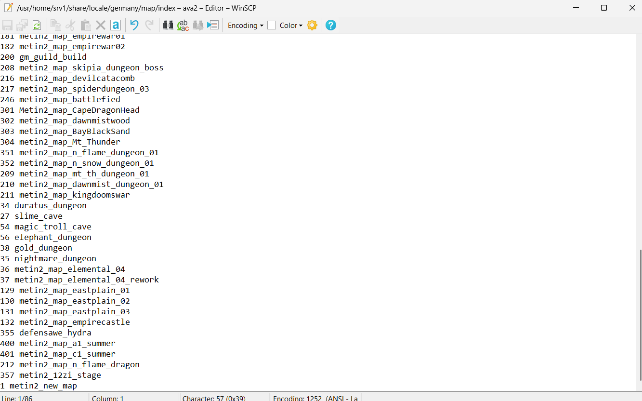Click the line '352 metin2_map_n_snow_dungeon_01'
The image size is (642, 401).
[77, 163]
